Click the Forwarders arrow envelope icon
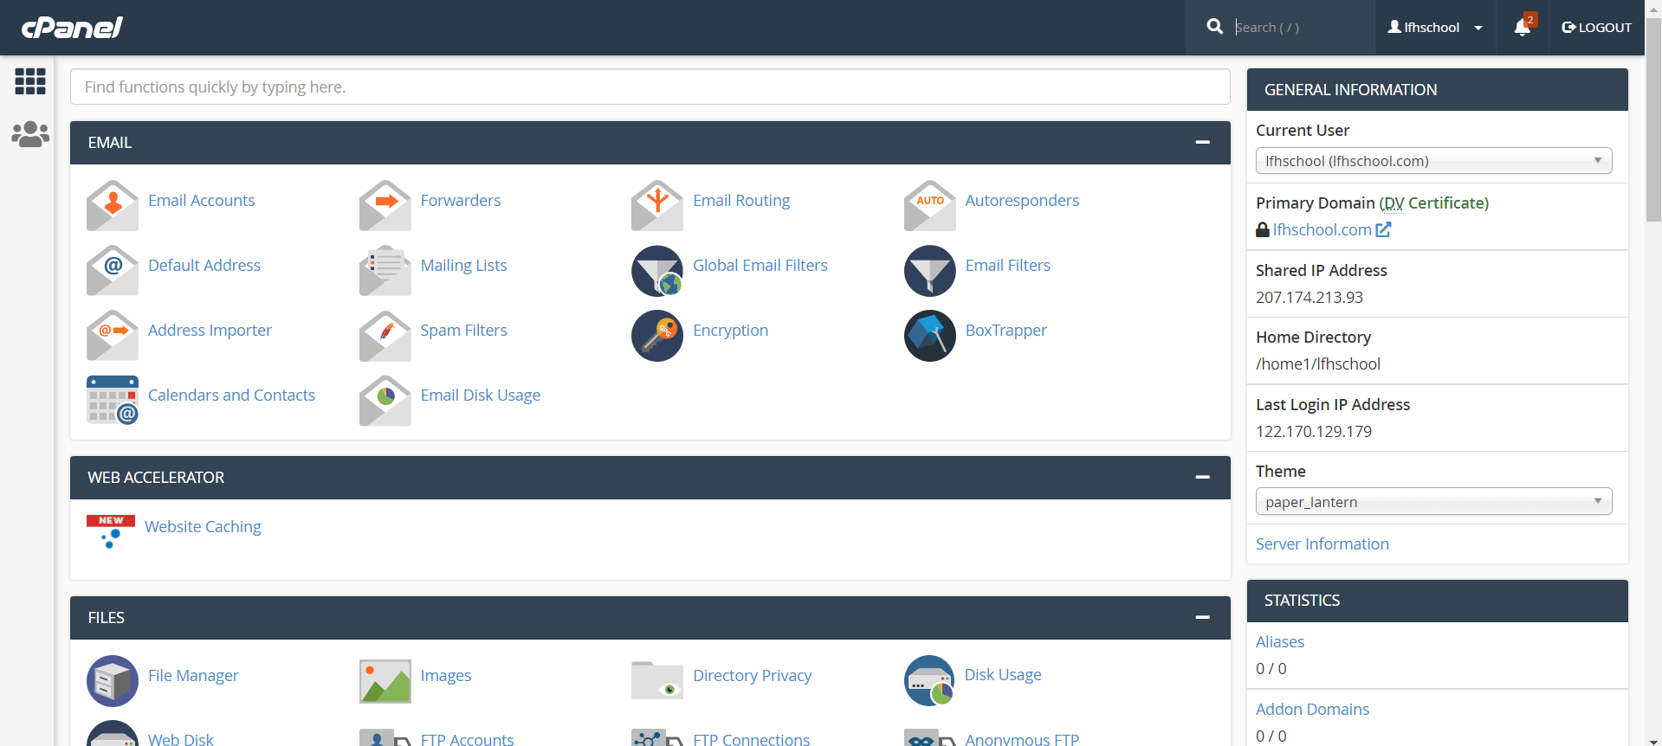The image size is (1662, 746). [385, 205]
